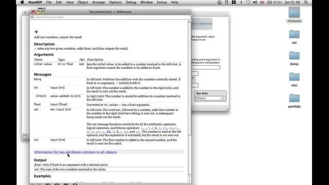329x185 pixels.
Task: Click the 'Output' heading
Action: [40, 160]
